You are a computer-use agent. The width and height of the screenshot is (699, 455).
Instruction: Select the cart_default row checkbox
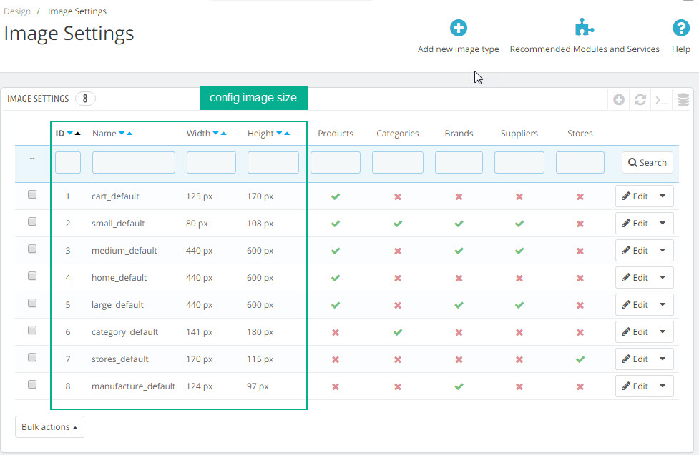(32, 194)
